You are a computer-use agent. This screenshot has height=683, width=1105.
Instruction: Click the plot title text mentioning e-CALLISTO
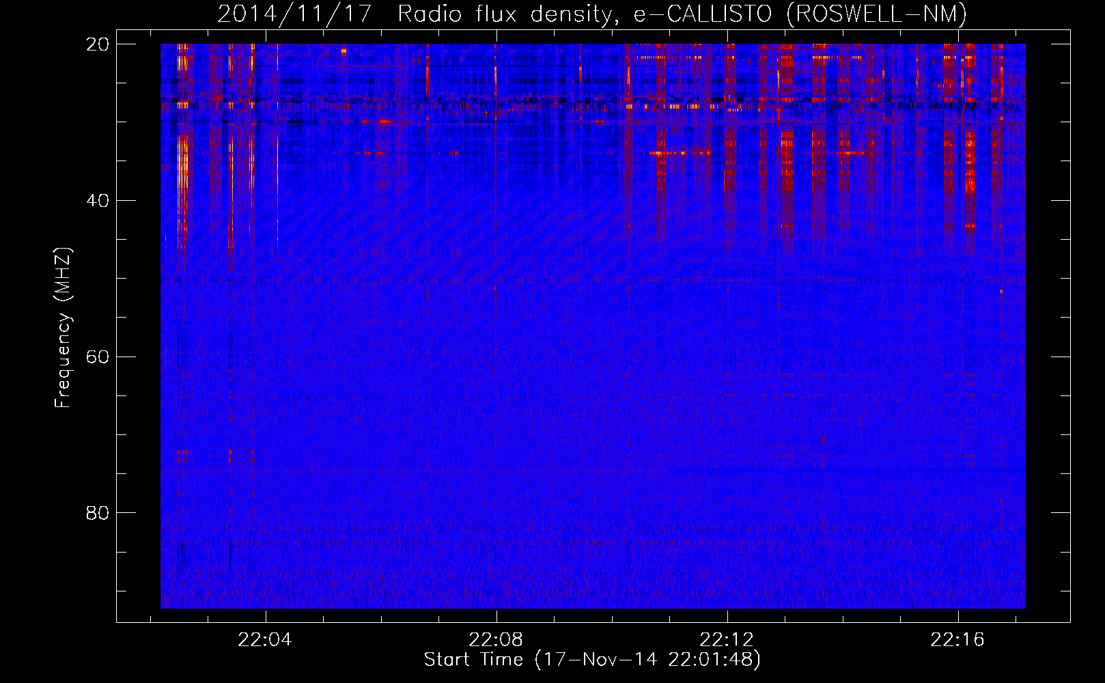click(x=592, y=14)
